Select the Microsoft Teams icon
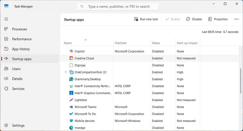This screenshot has height=131, width=243. (x=71, y=107)
